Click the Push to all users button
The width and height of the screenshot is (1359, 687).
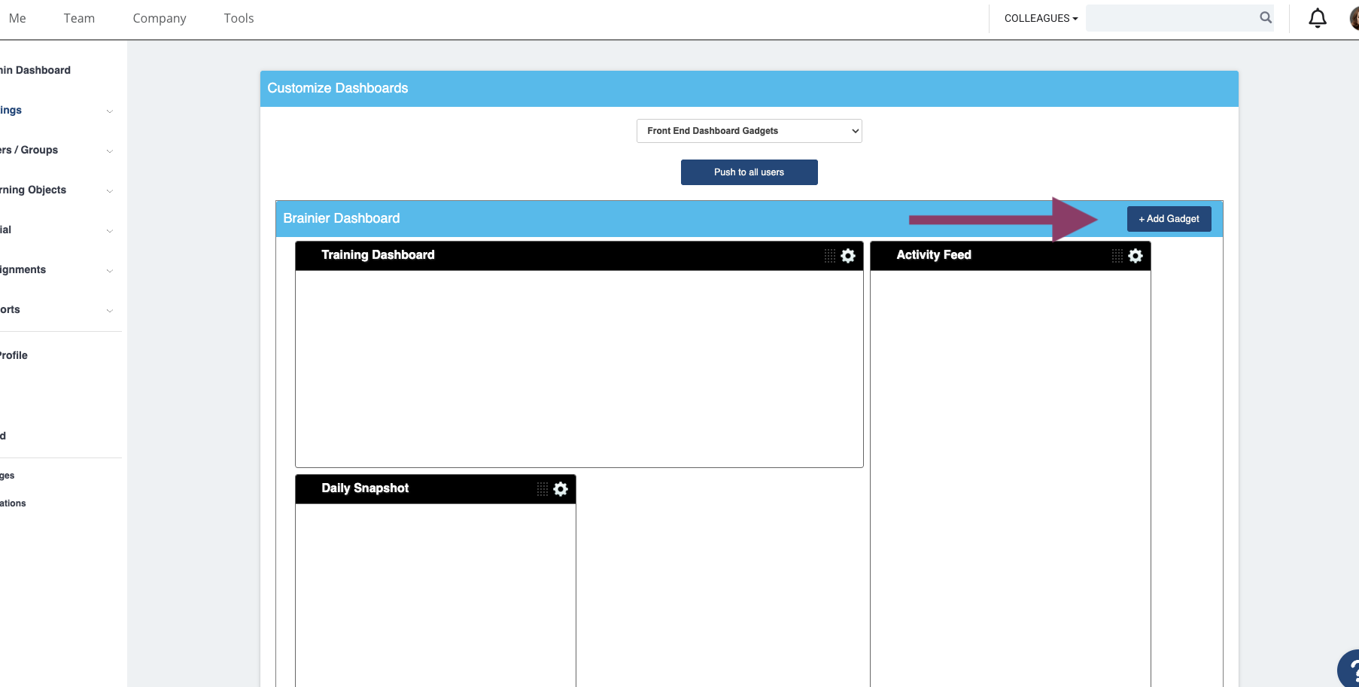749,172
